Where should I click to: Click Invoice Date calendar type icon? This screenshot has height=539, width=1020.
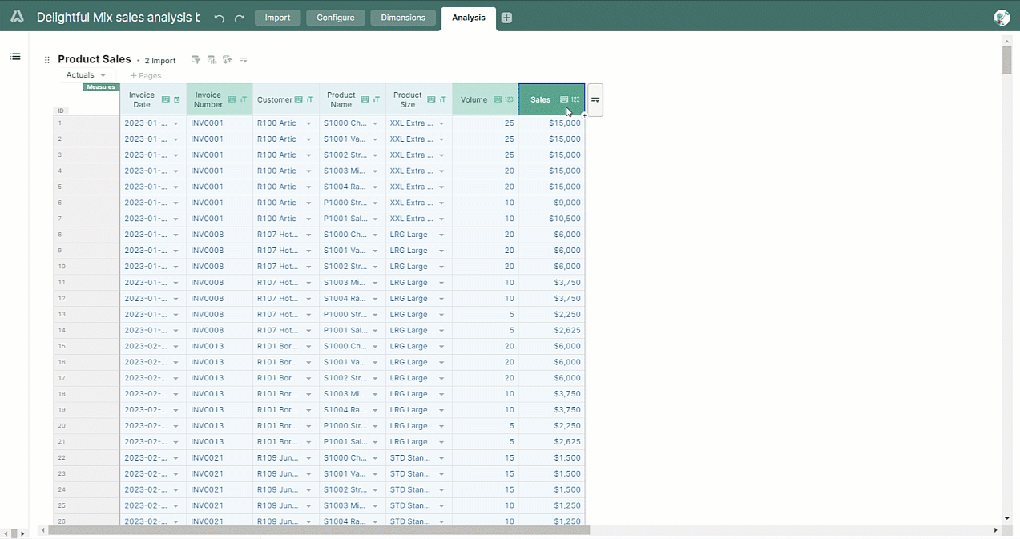[176, 99]
